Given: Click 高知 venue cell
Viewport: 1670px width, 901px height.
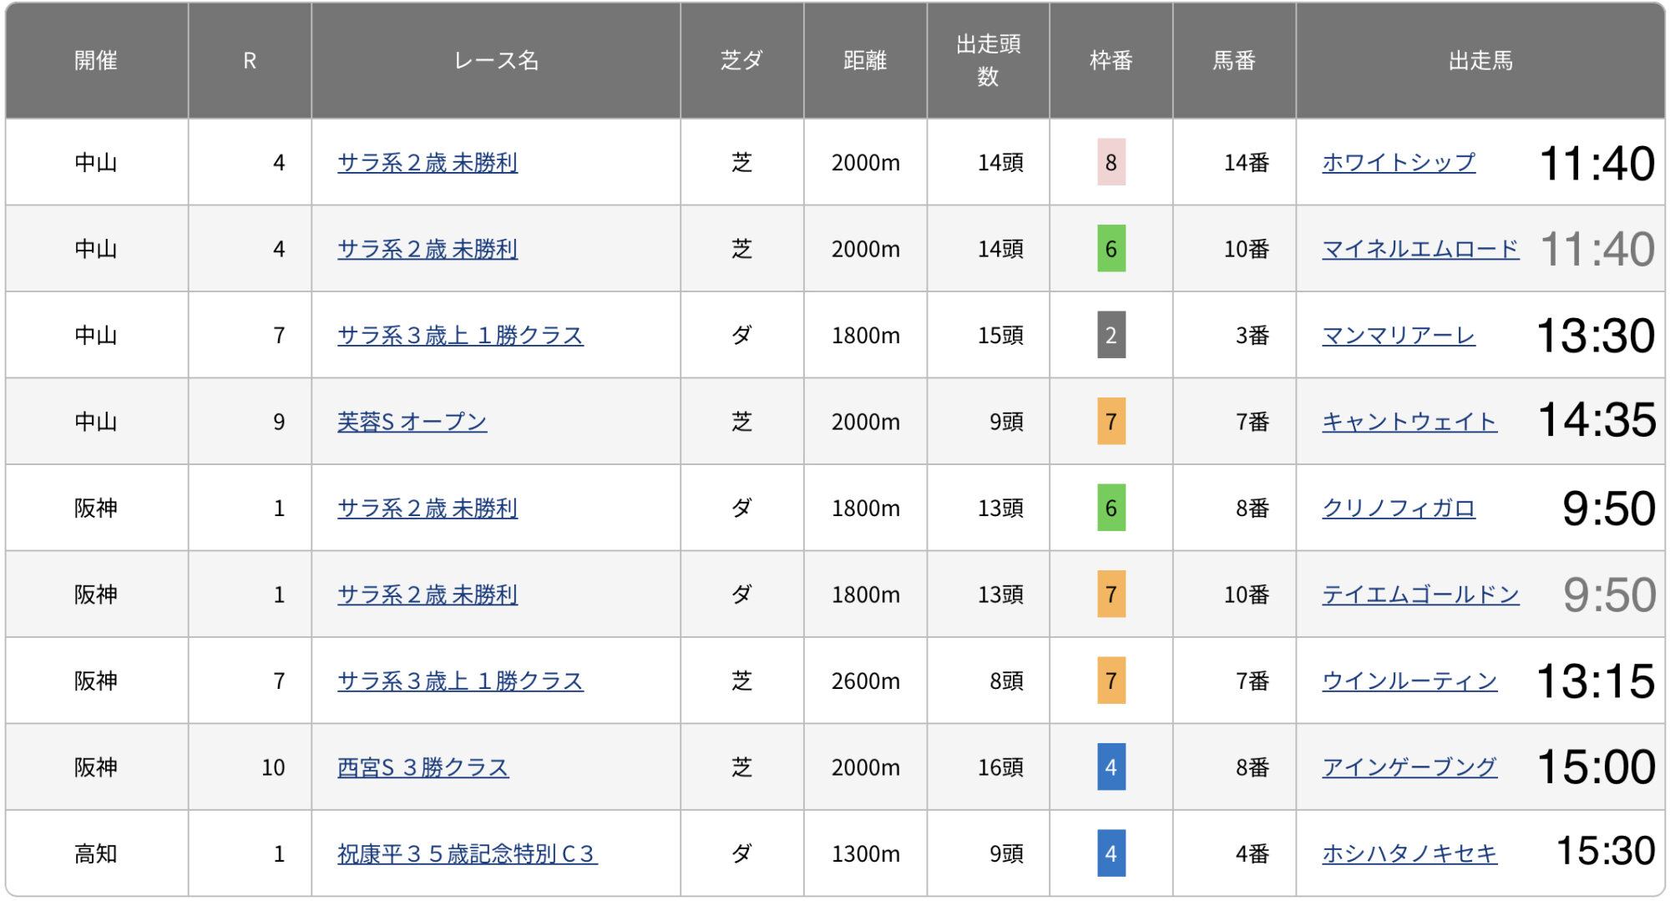Looking at the screenshot, I should (x=96, y=854).
